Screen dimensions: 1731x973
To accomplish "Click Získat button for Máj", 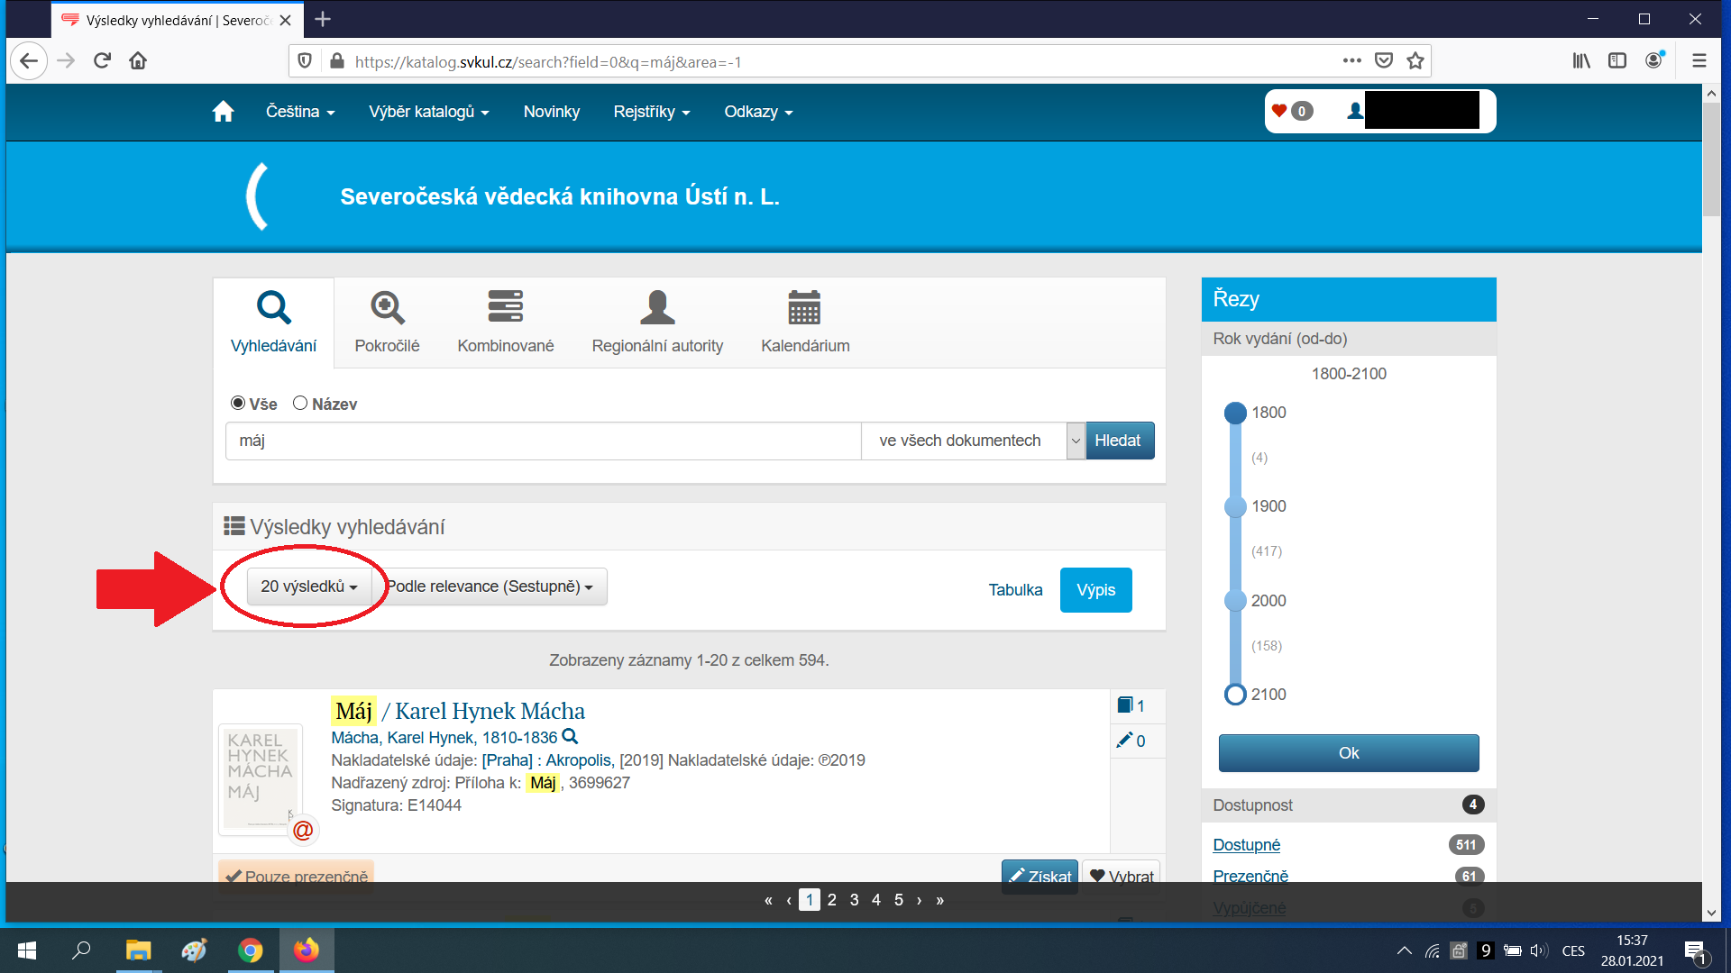I will click(1040, 877).
